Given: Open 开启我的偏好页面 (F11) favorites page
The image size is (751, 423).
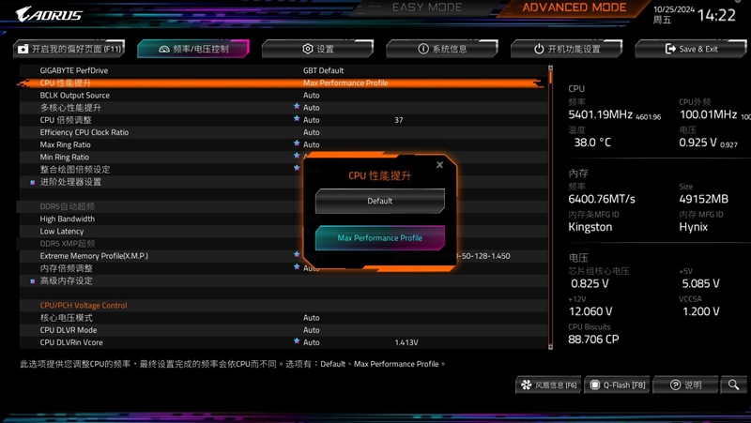Looking at the screenshot, I should [70, 49].
